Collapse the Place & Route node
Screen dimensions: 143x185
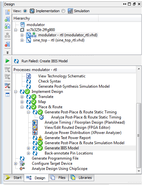22,107
